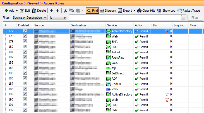Open the 'is' condition dropdown
Image resolution: width=204 pixels, height=113 pixels.
tap(58, 17)
